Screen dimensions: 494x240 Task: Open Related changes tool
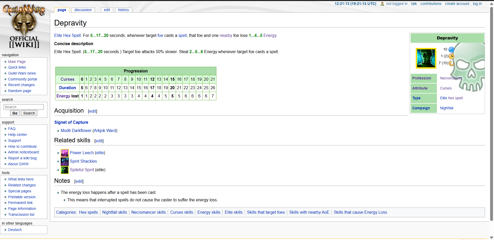tap(22, 185)
